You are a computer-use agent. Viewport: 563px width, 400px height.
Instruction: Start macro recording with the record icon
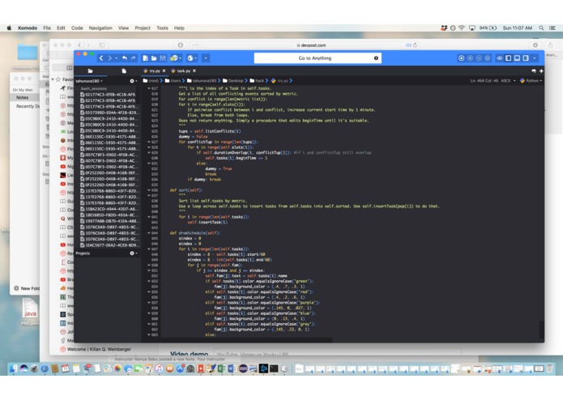pos(462,58)
